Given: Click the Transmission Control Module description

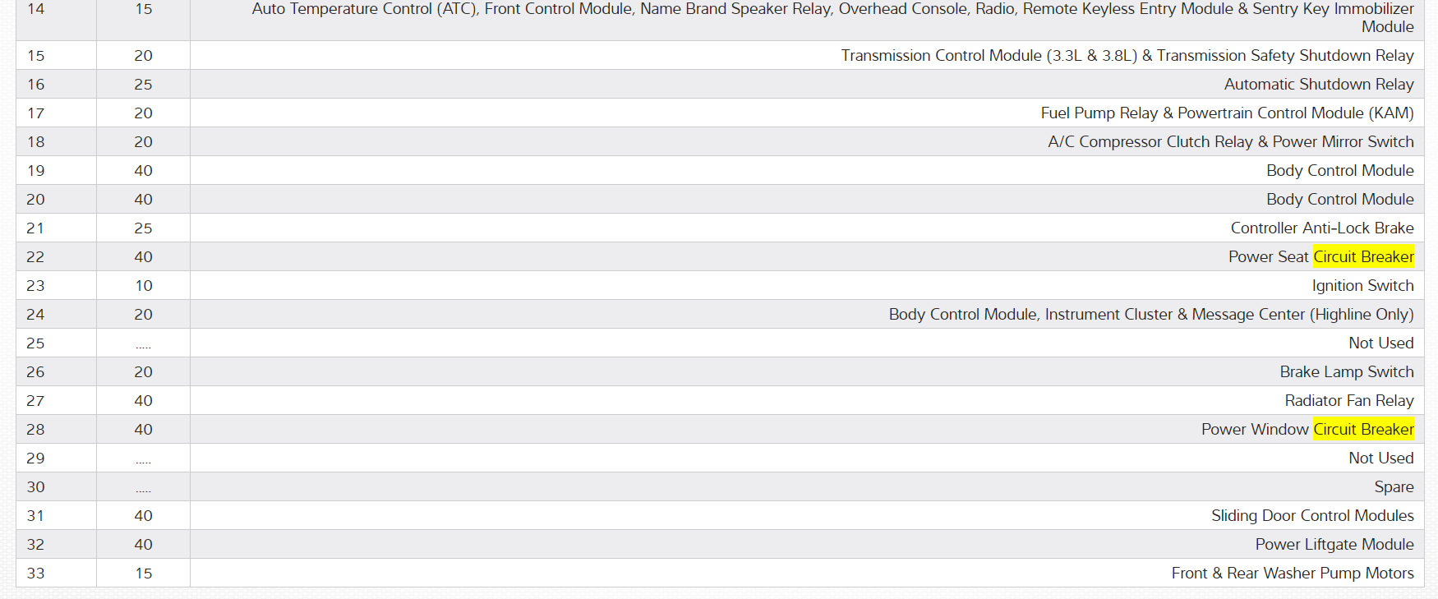Looking at the screenshot, I should pos(1127,55).
